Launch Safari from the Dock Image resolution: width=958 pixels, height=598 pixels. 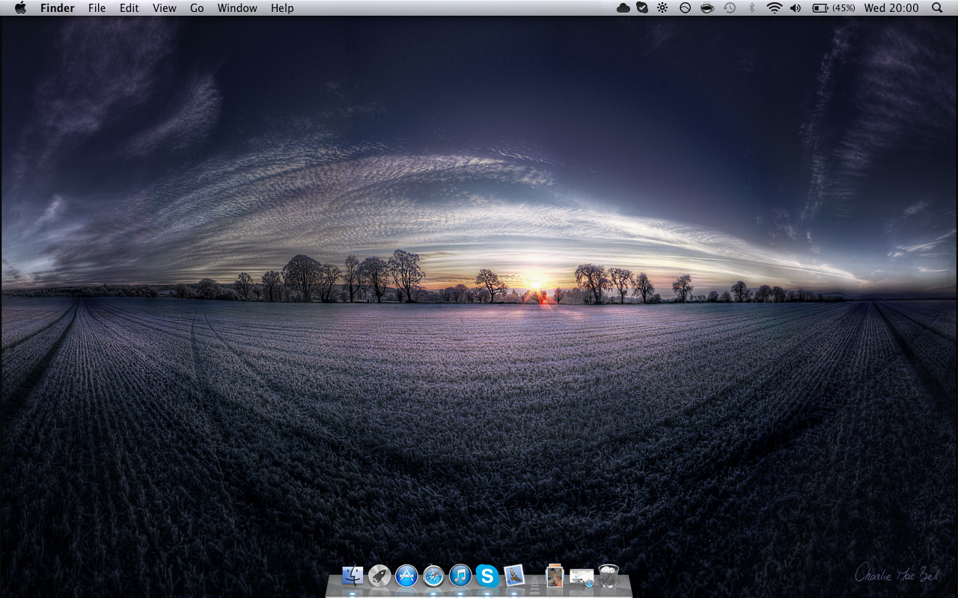click(x=433, y=576)
